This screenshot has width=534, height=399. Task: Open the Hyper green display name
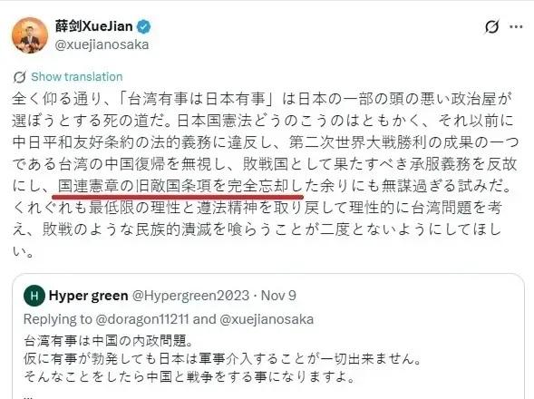(x=89, y=296)
